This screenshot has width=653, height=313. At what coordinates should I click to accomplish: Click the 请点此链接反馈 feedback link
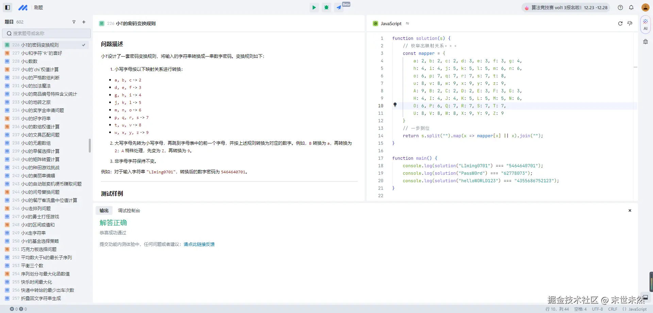point(199,244)
